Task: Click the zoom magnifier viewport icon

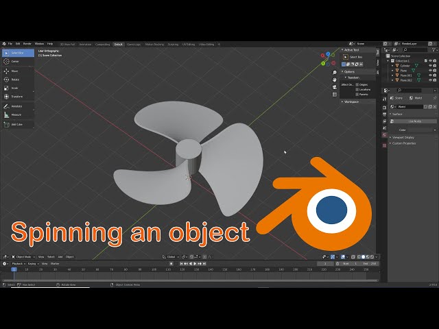Action: 335,73
